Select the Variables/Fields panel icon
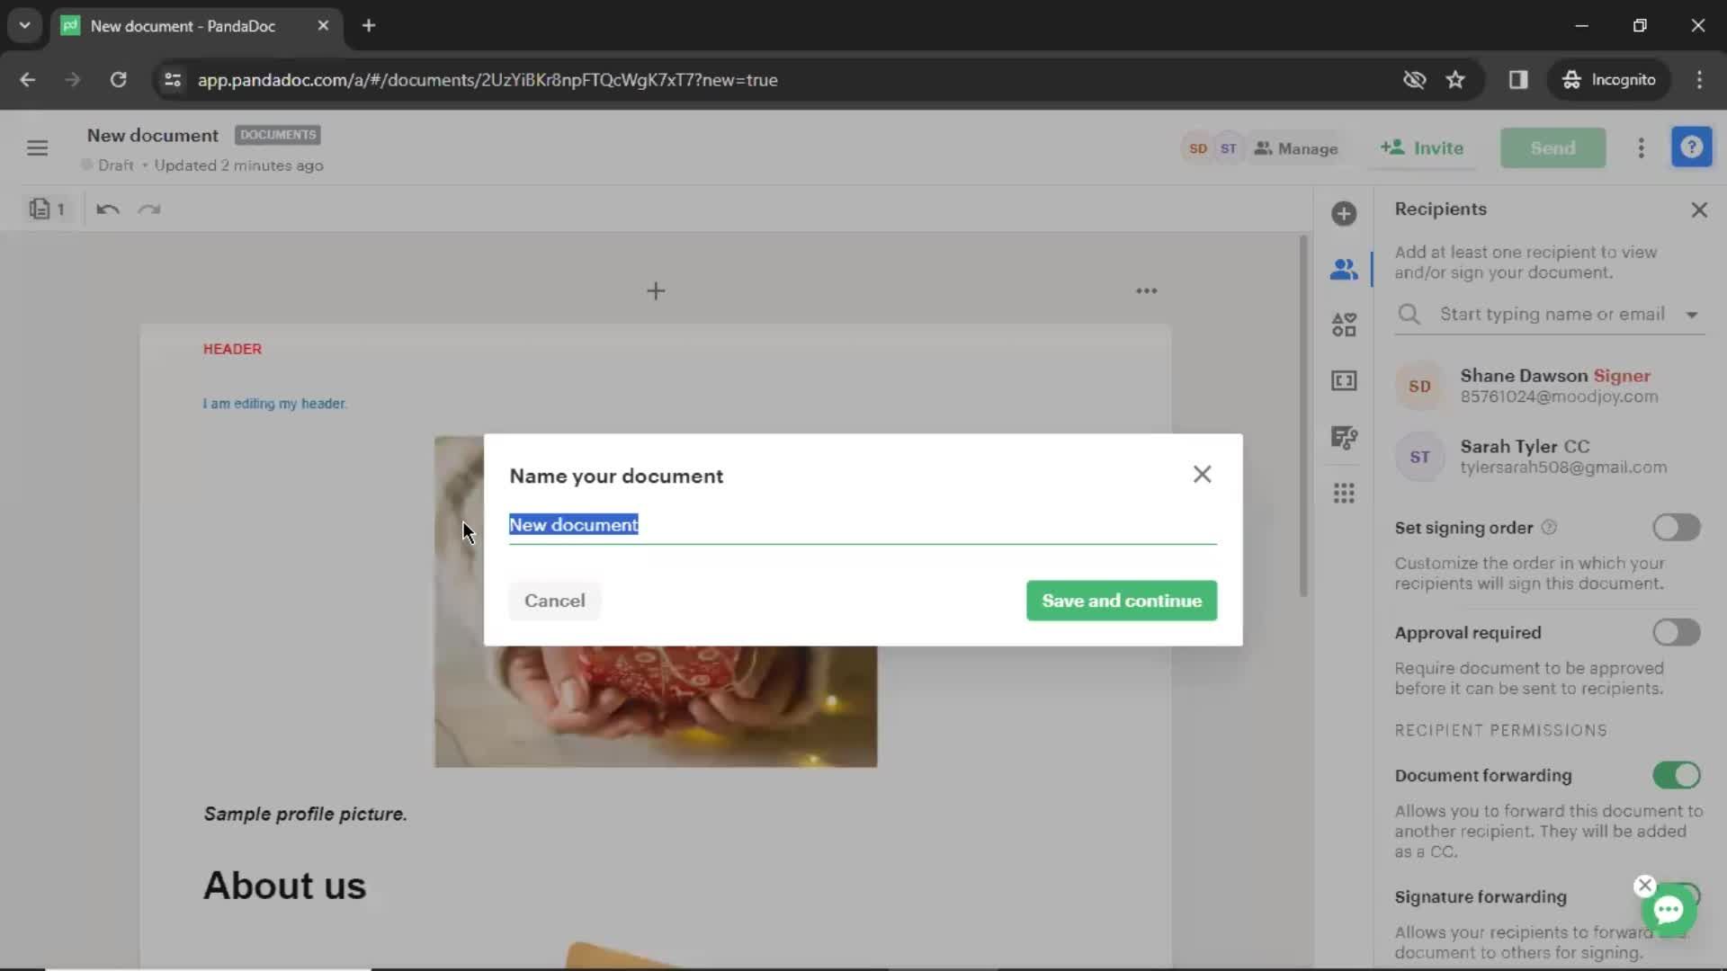1727x971 pixels. (1344, 379)
